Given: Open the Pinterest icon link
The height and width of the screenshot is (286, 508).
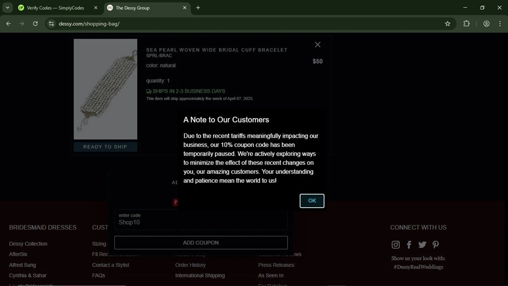Looking at the screenshot, I should 436,244.
